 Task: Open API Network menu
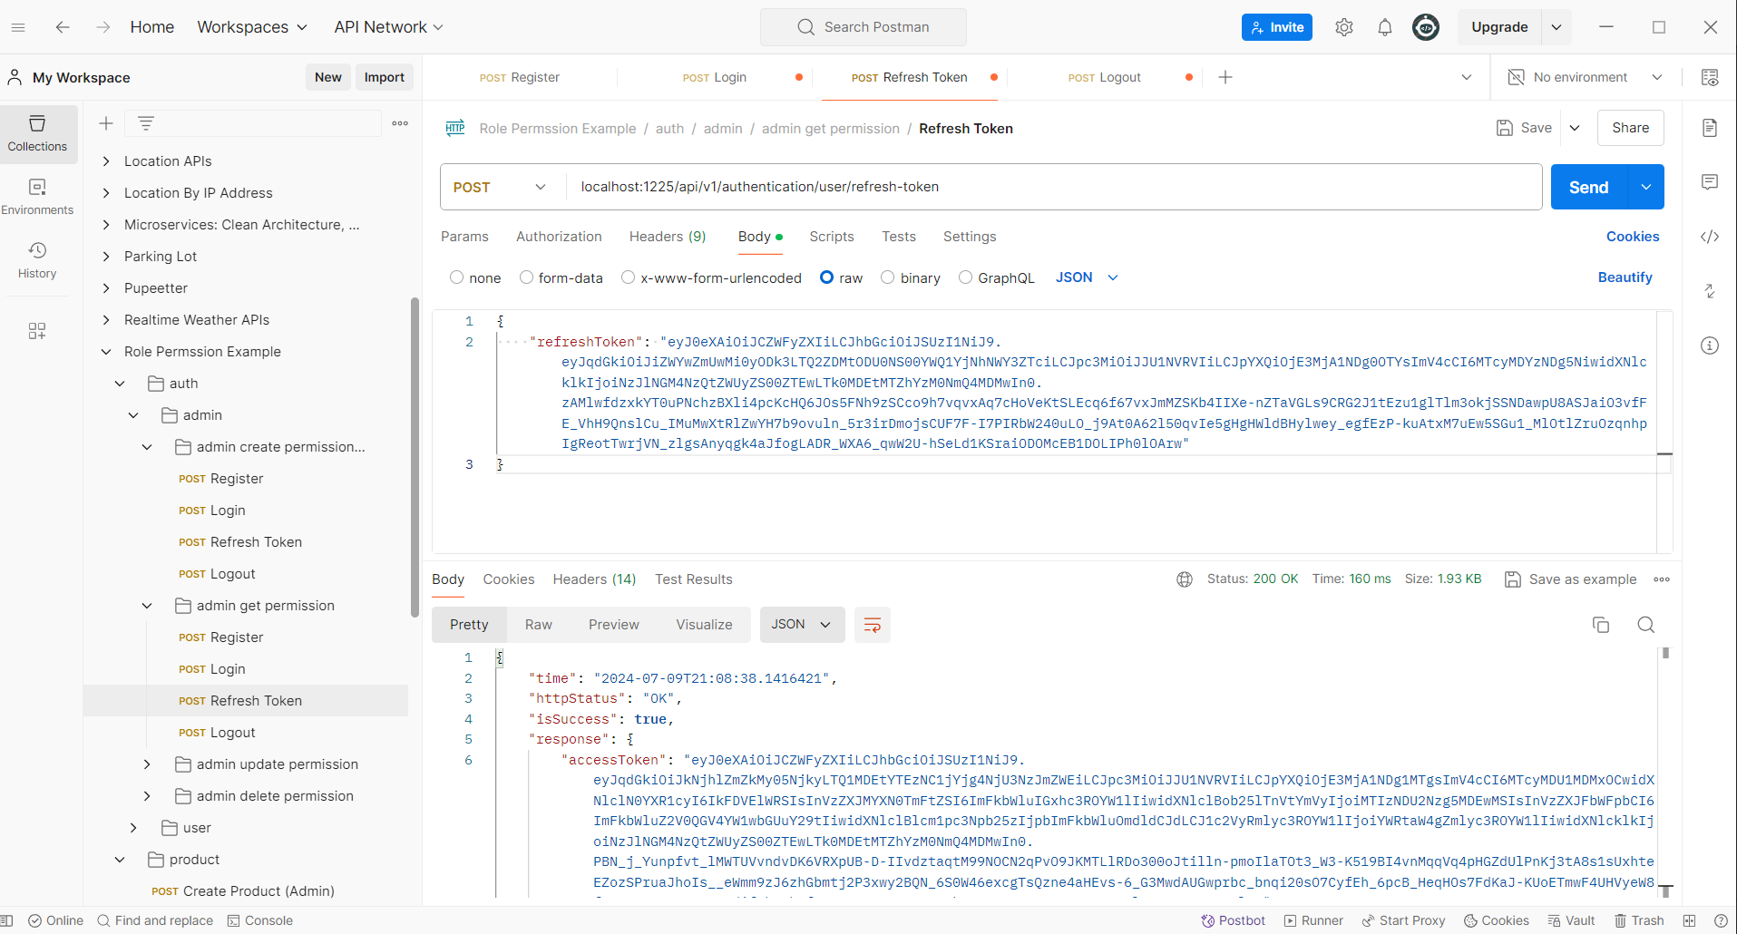(x=389, y=27)
